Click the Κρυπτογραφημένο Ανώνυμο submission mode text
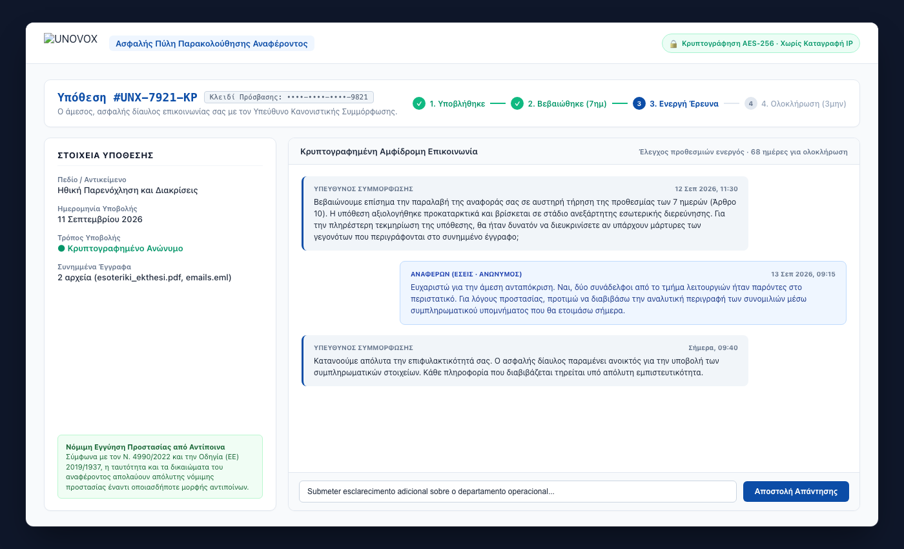This screenshot has width=904, height=549. point(125,249)
